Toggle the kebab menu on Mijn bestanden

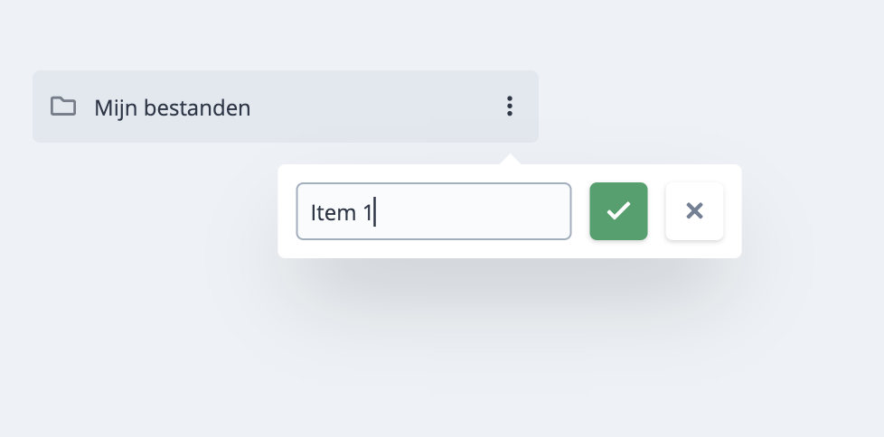click(510, 107)
